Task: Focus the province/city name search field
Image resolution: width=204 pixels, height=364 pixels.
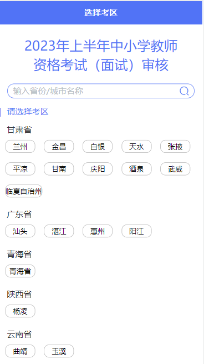Action: coord(101,91)
